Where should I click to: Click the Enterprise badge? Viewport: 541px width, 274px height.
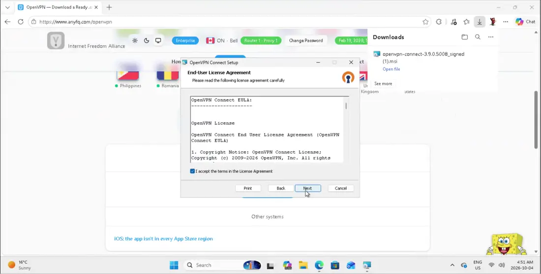coord(185,41)
